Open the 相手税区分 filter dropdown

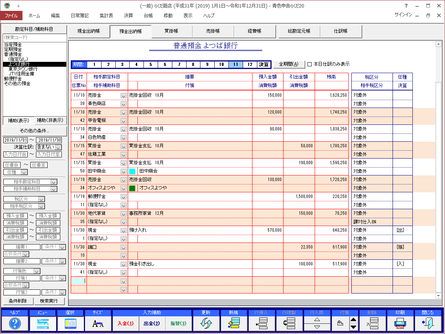41,207
